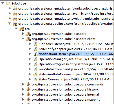Select StatusCommand.java 2493 row

[76, 79]
